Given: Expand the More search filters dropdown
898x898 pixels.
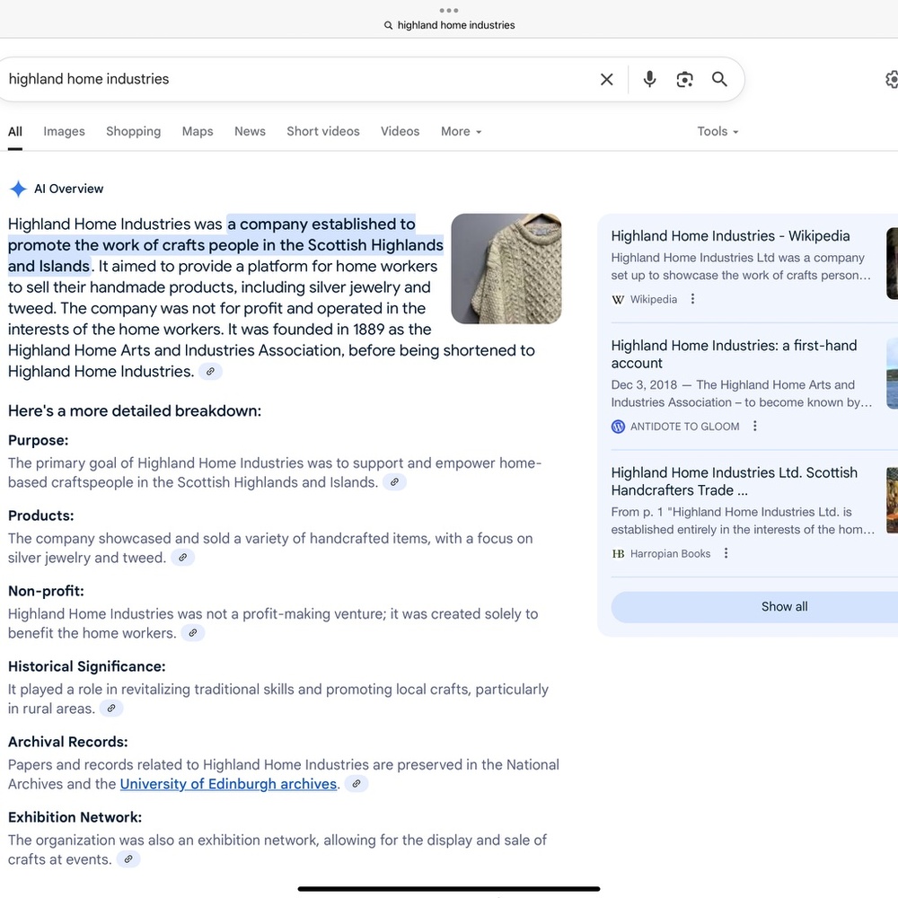Looking at the screenshot, I should coord(461,132).
